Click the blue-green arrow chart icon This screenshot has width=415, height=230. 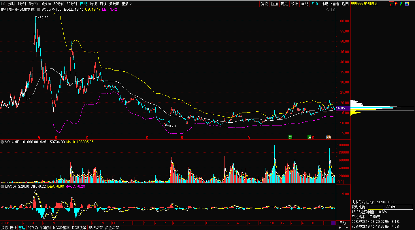pyautogui.click(x=401, y=4)
